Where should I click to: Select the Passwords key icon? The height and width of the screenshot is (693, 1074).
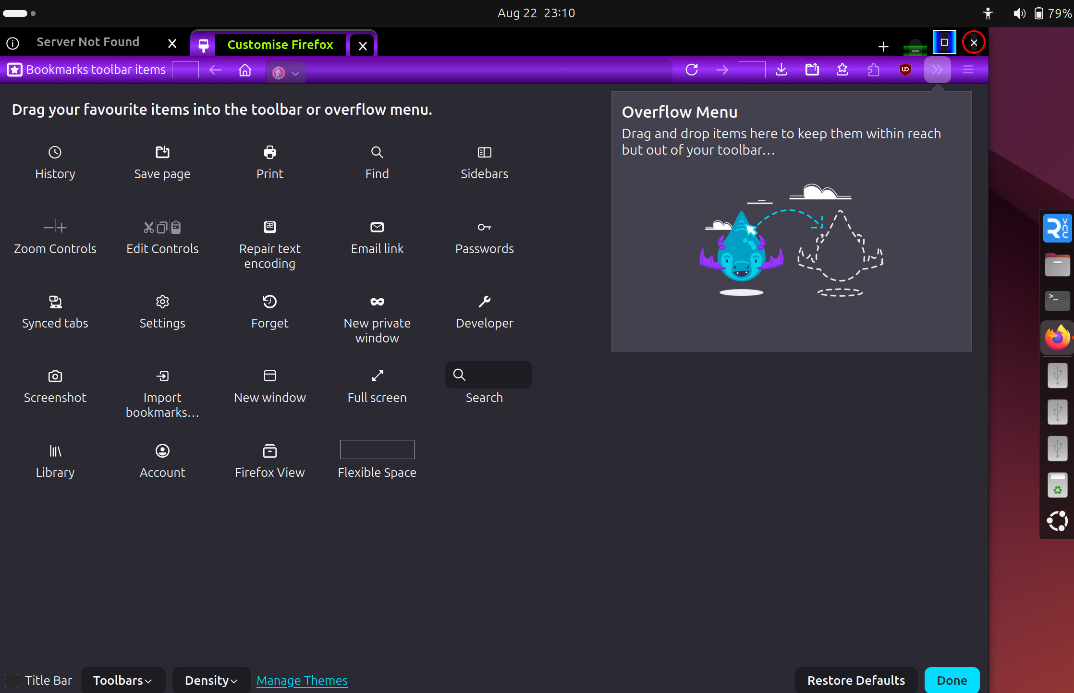(x=484, y=227)
